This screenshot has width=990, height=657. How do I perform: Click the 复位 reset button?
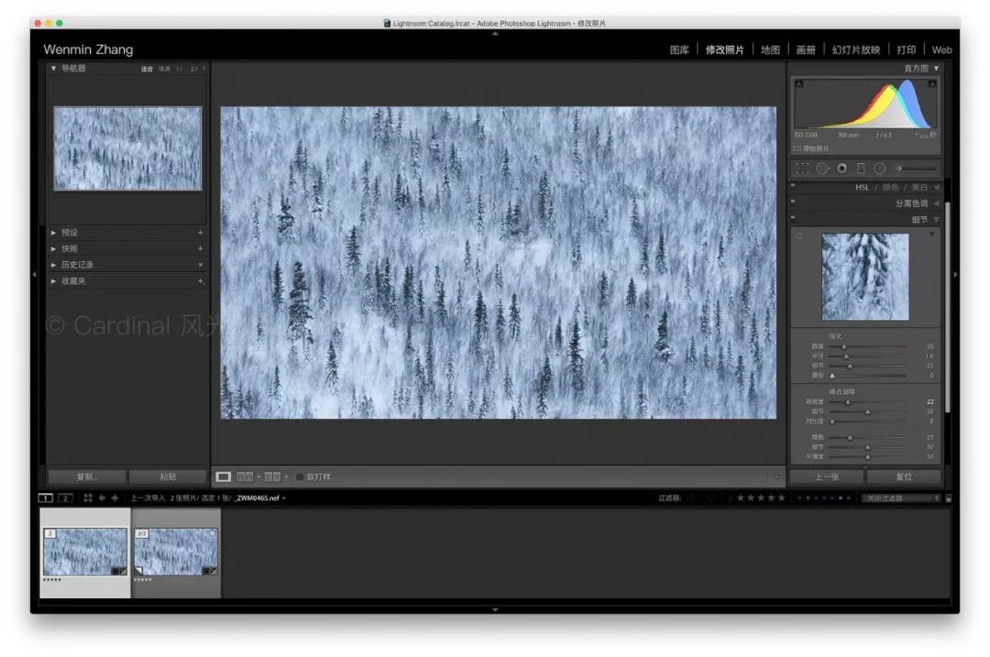(x=904, y=477)
